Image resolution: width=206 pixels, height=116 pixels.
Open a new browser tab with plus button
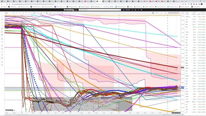(x=186, y=1)
